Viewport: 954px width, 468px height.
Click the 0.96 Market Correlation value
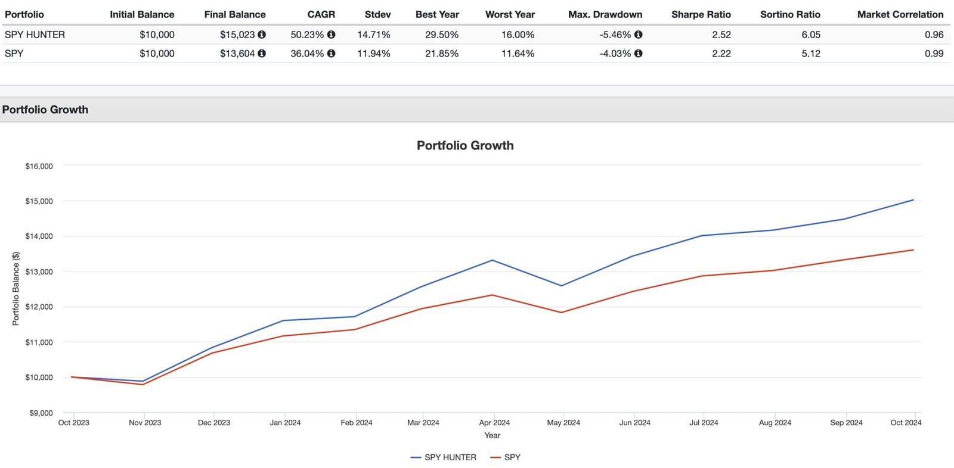[x=934, y=35]
